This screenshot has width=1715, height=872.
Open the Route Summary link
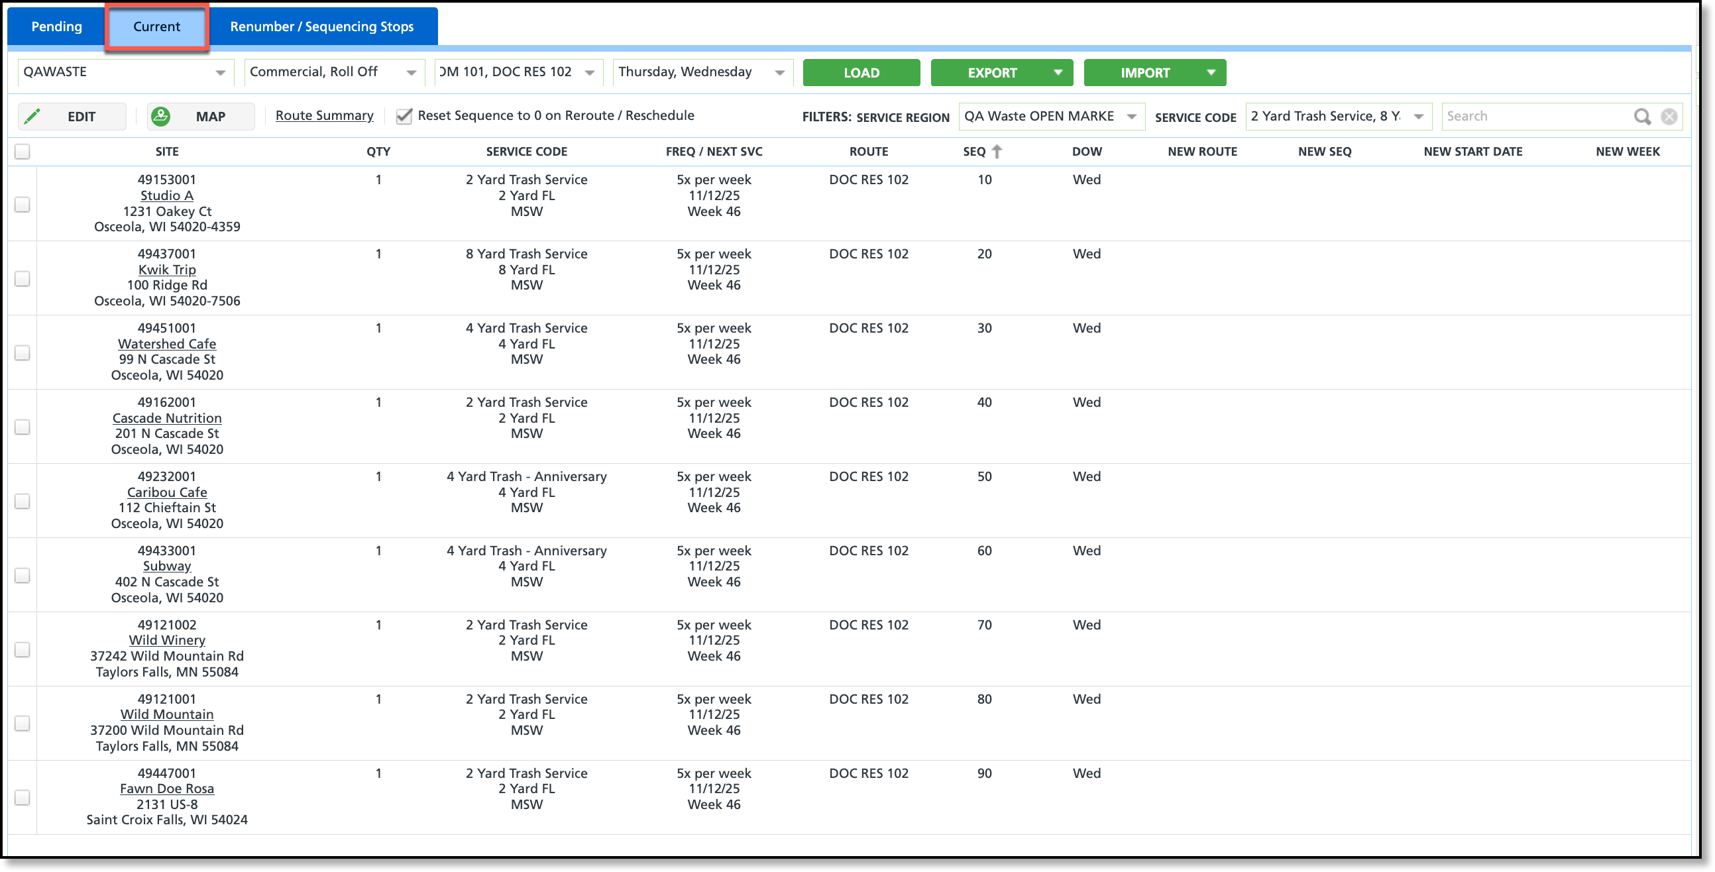324,116
